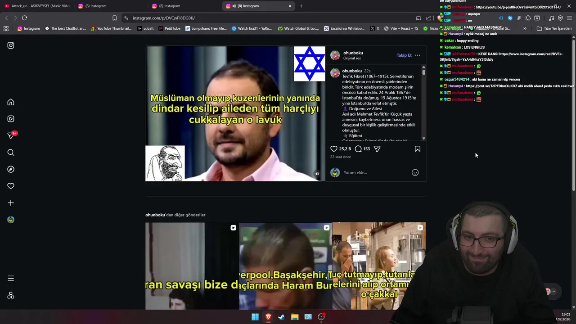Open a new browser tab
The width and height of the screenshot is (576, 324).
coord(301,6)
